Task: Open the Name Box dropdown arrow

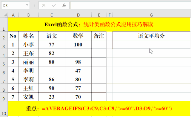Action: [x=27, y=5]
